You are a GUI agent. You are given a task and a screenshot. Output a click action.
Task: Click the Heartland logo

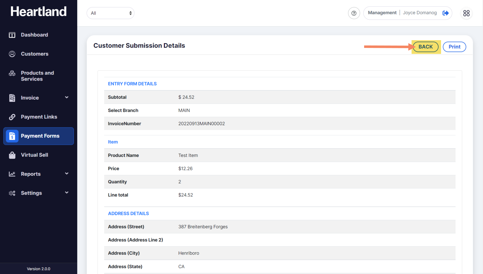(38, 11)
